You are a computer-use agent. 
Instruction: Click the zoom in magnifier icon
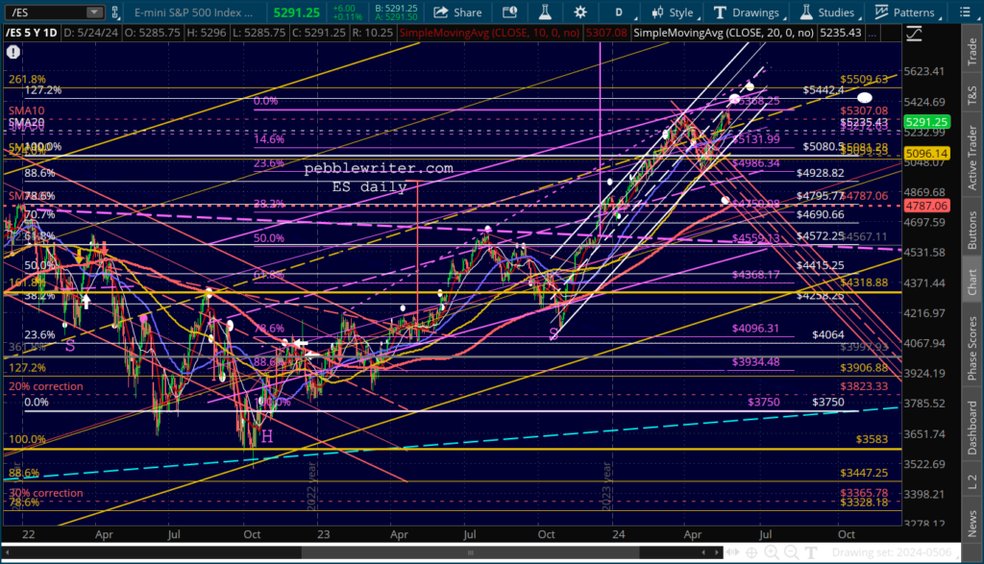click(772, 552)
